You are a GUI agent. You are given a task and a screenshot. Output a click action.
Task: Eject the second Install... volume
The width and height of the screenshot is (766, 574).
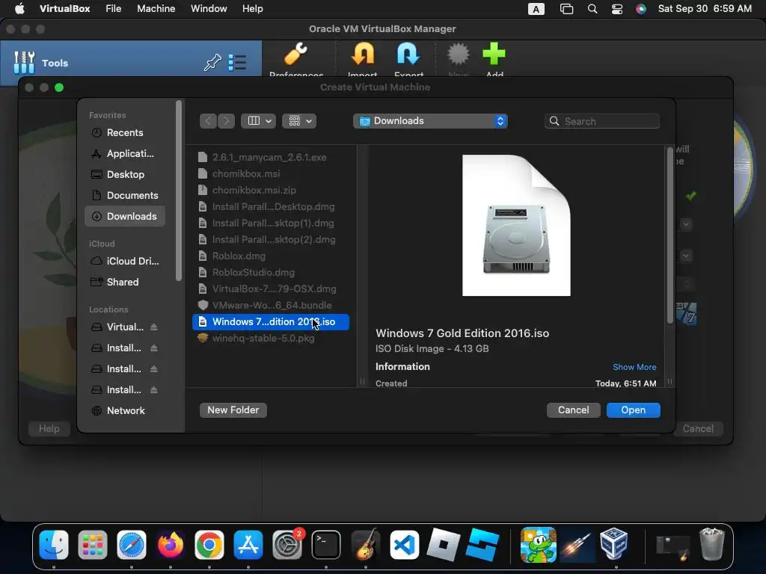[x=154, y=369]
